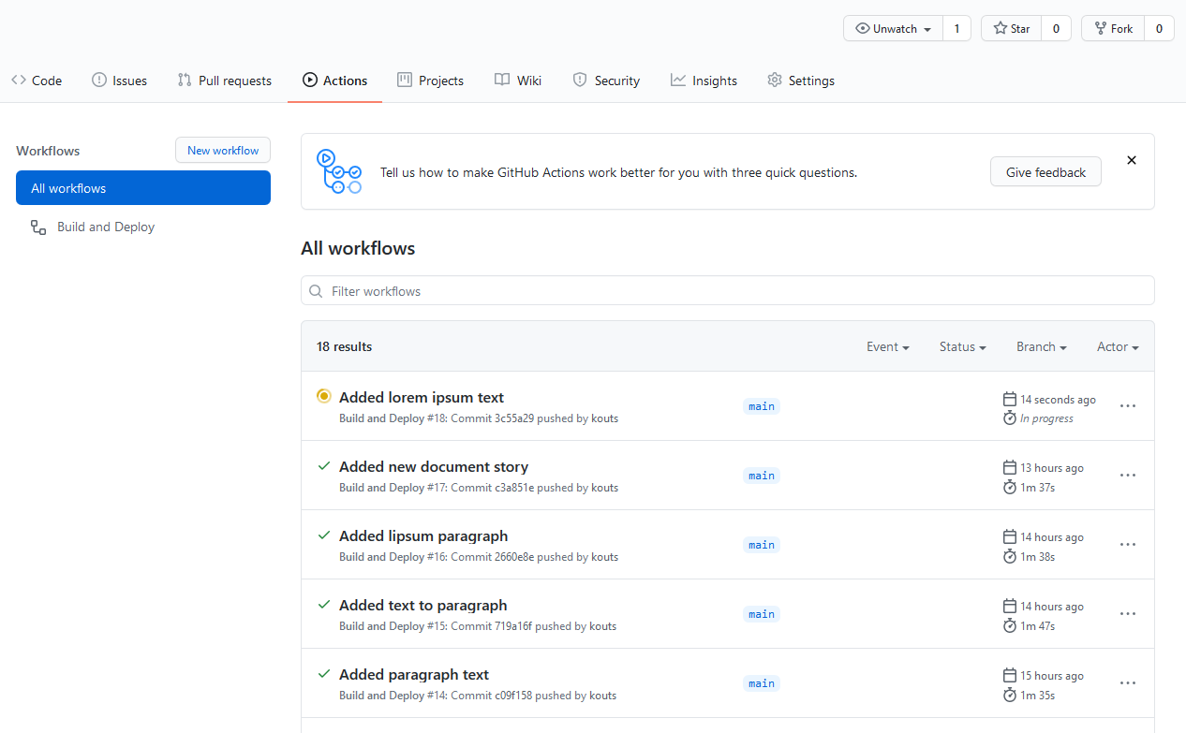1186x733 pixels.
Task: Click the fork count 0
Action: [x=1159, y=29]
